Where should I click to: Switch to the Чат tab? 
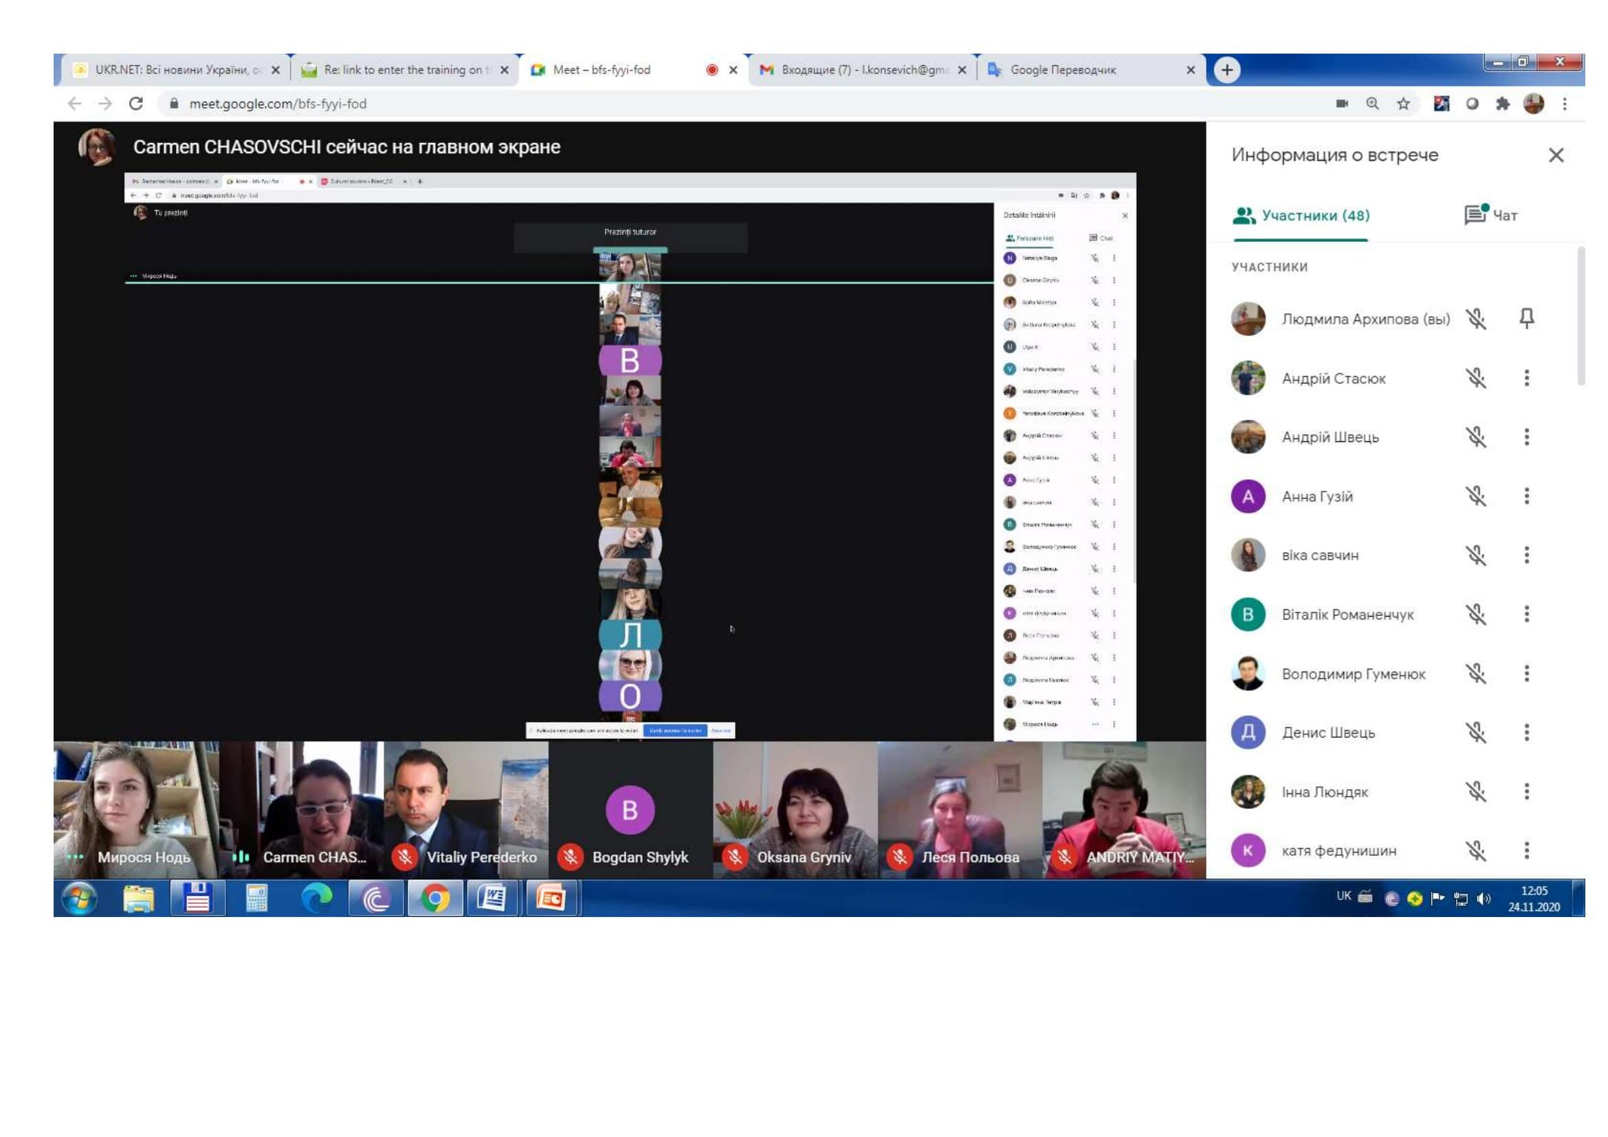point(1491,215)
